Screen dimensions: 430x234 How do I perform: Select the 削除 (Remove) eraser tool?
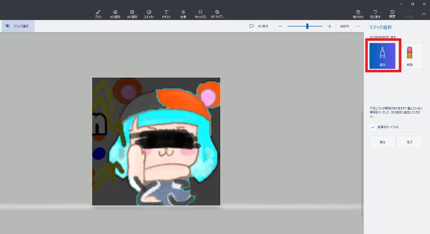coord(410,56)
